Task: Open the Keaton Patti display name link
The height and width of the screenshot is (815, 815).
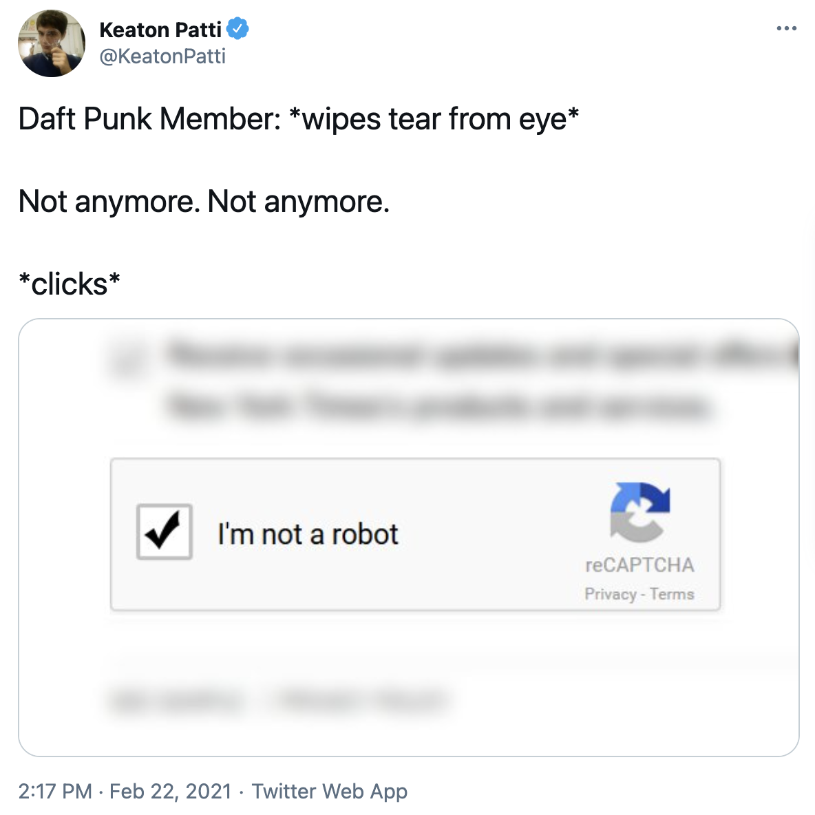Action: (x=160, y=30)
